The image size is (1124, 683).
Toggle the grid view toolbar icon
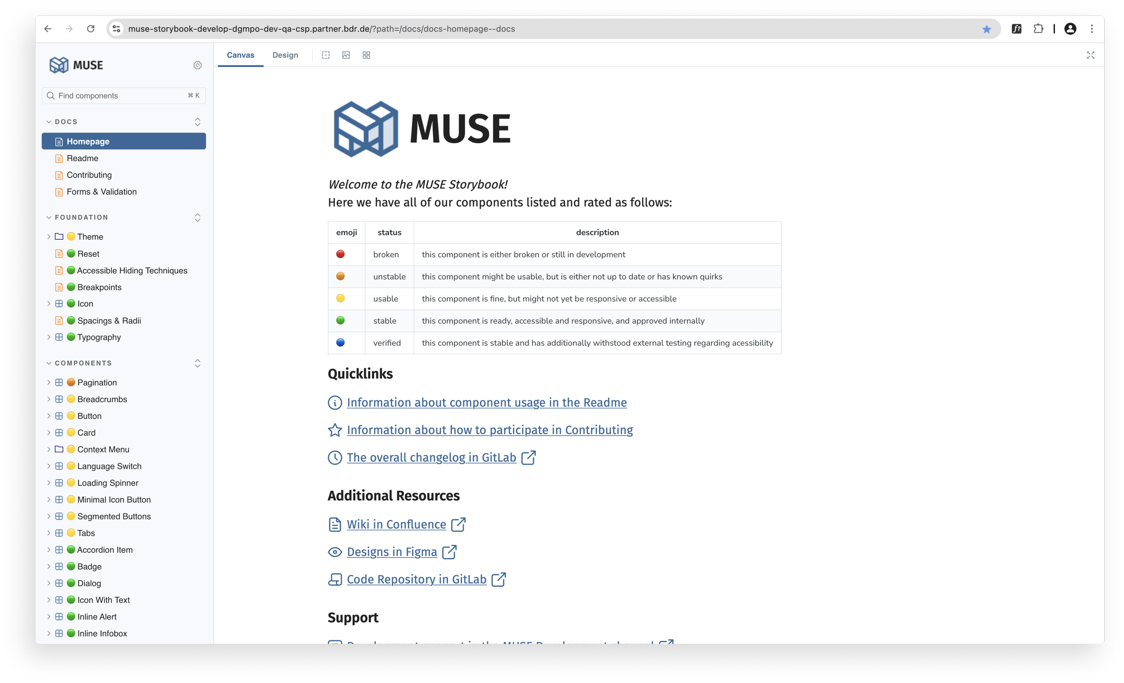click(x=366, y=55)
